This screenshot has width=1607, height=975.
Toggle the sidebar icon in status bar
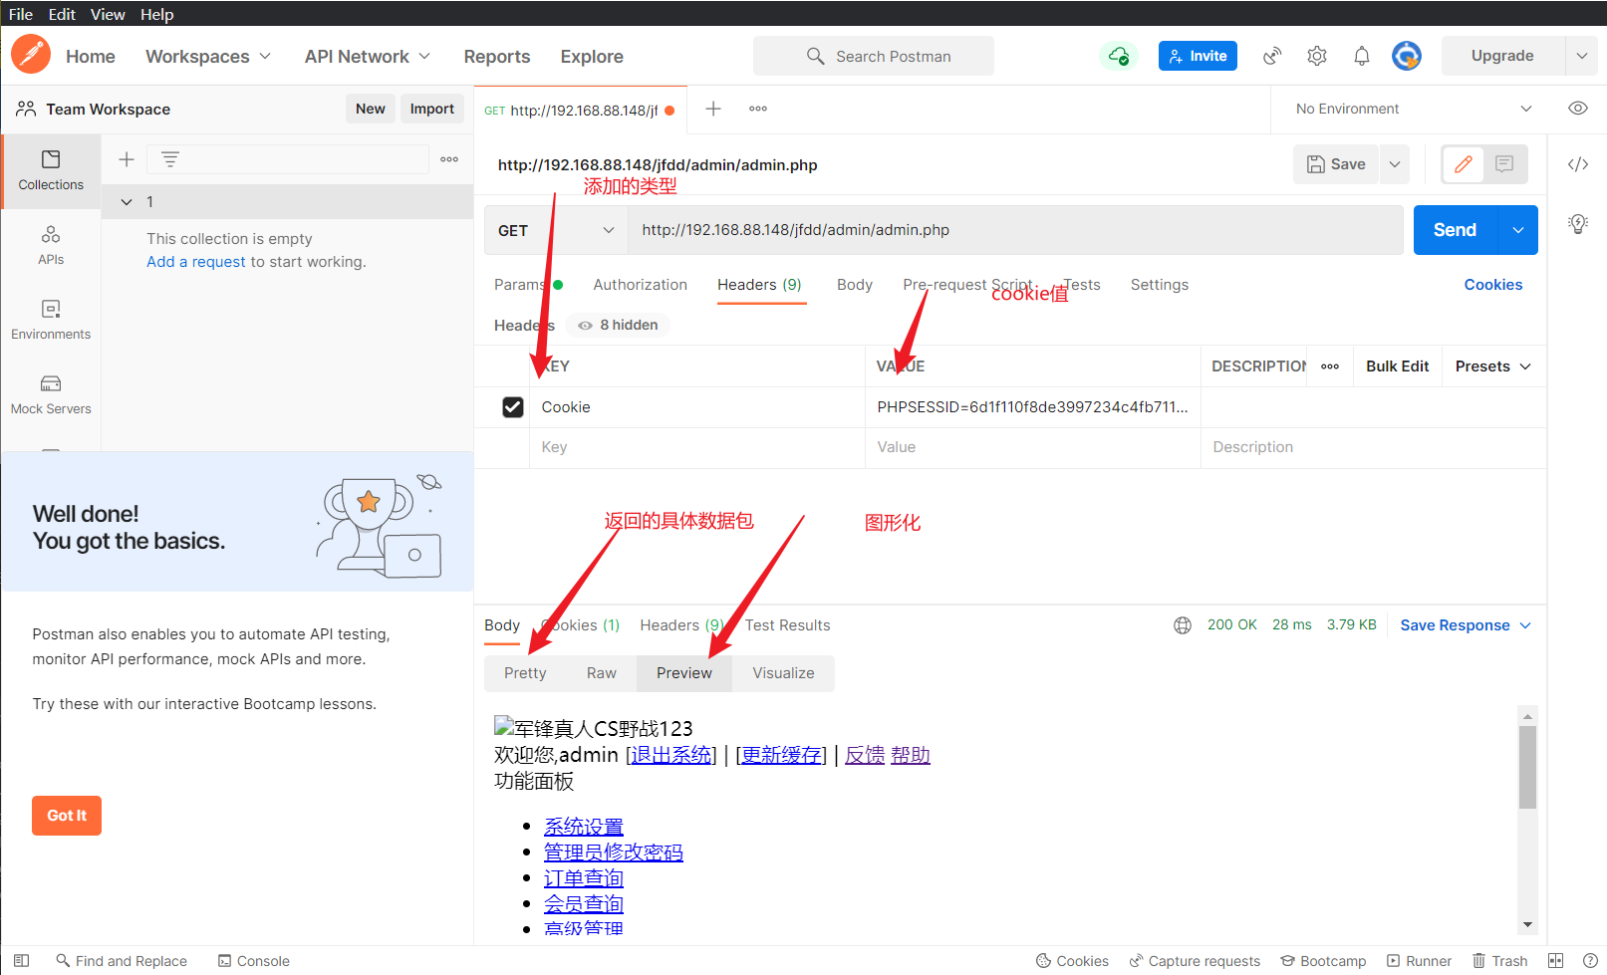point(21,961)
